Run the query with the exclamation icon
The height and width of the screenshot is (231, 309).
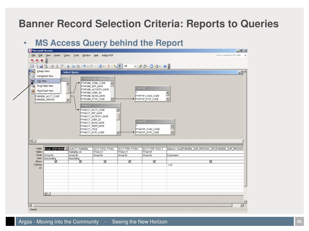tap(108, 66)
